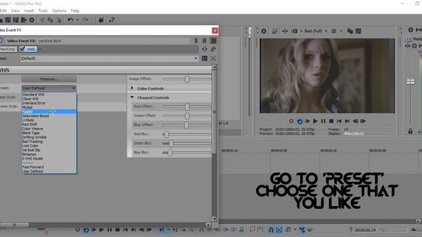Toggle the VHS effect checkbox
Viewport: 422px width, 237px height.
pos(22,49)
